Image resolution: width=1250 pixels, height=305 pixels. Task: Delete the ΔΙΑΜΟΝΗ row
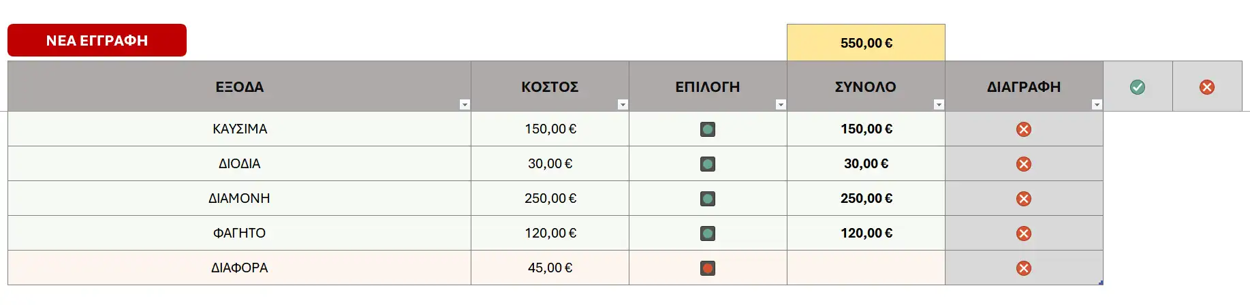(x=1024, y=199)
